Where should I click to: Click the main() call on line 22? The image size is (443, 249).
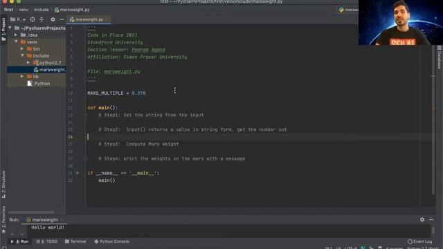pos(107,180)
